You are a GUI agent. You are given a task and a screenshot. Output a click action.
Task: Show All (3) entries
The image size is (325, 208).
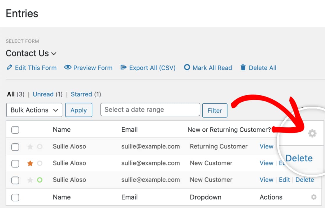(16, 94)
